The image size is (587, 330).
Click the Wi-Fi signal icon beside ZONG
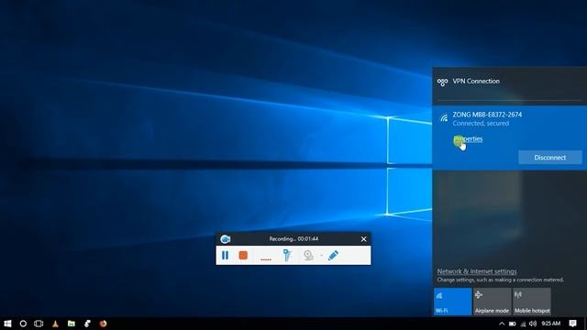click(x=444, y=118)
